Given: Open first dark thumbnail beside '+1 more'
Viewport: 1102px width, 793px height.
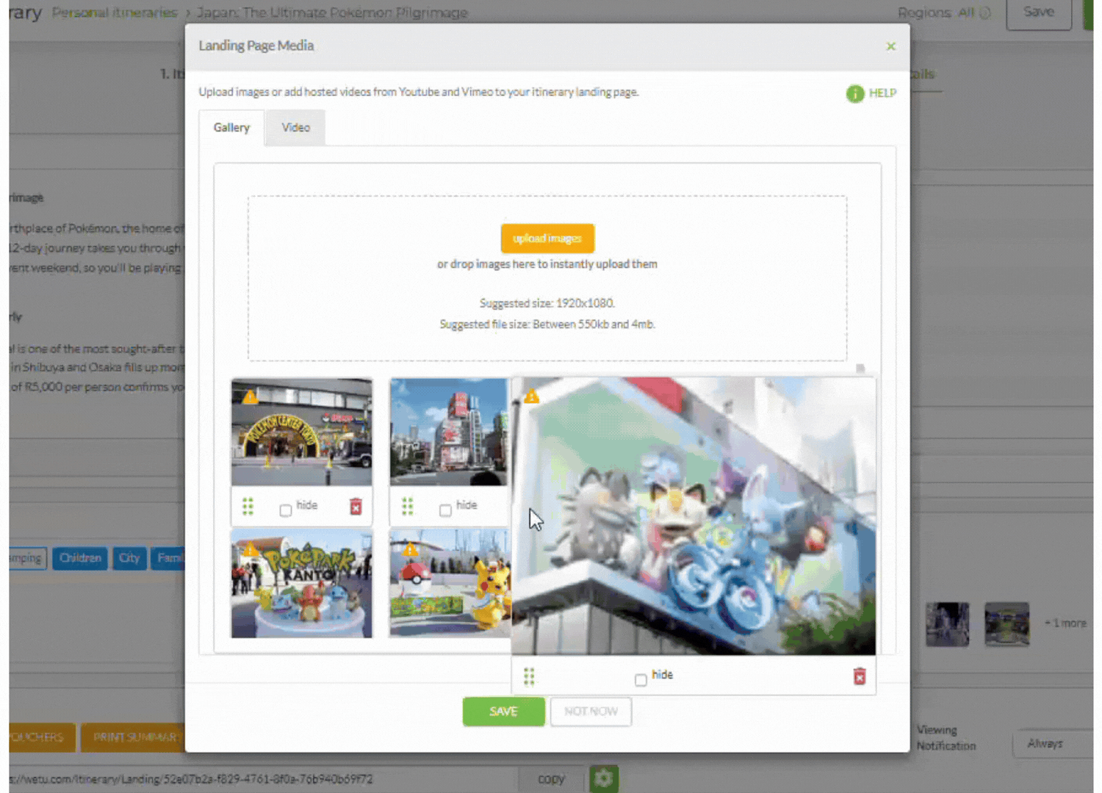Looking at the screenshot, I should tap(948, 624).
